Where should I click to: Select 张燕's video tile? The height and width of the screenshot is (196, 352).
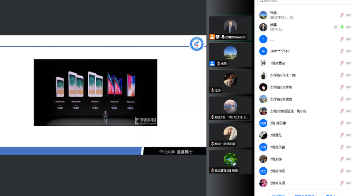click(x=231, y=55)
